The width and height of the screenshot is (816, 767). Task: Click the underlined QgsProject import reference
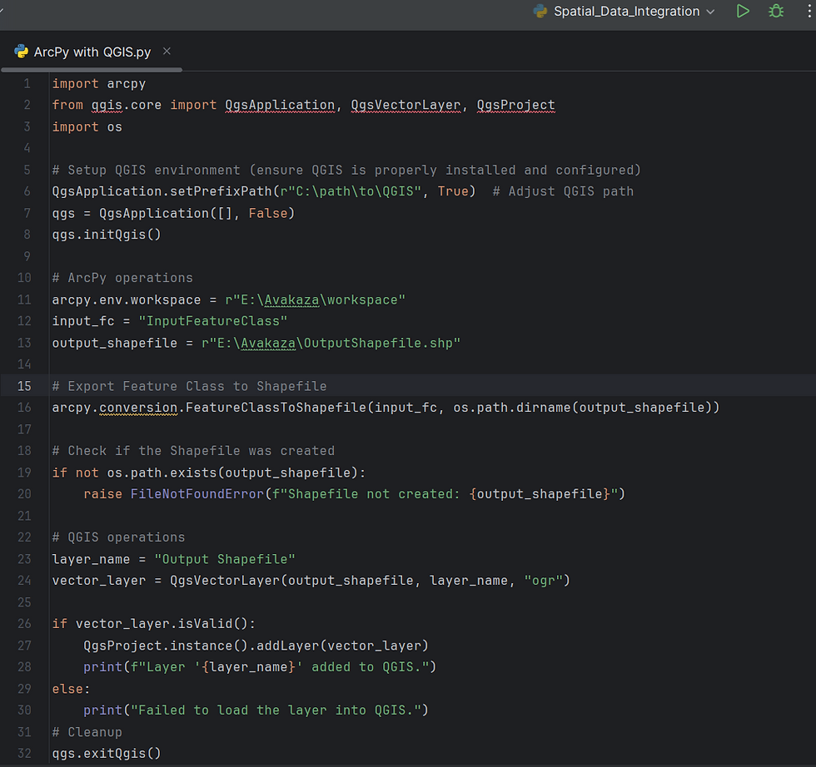pyautogui.click(x=515, y=105)
